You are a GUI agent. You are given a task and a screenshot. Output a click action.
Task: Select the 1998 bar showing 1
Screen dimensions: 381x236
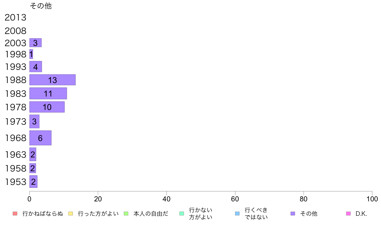pyautogui.click(x=31, y=54)
